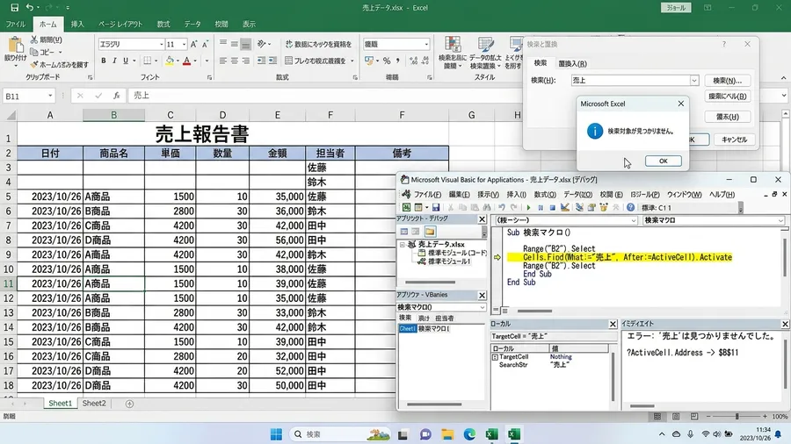This screenshot has width=791, height=444.
Task: Click the format painter brush icon
Action: pos(33,64)
